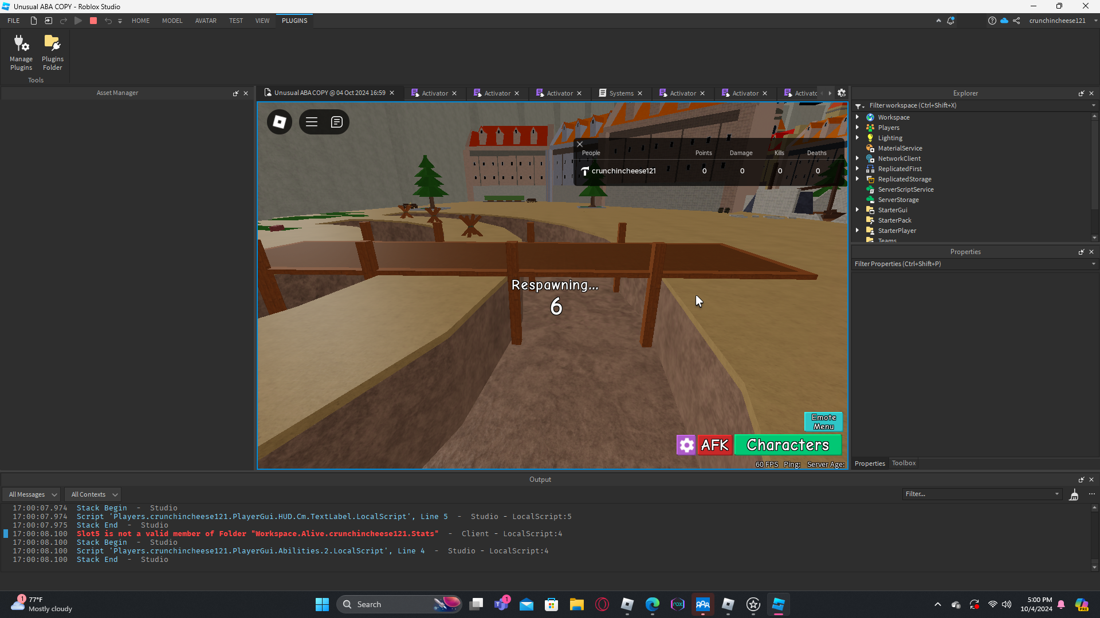Screen dimensions: 1100x618
Task: Select NetworkClient in the Explorer tree
Action: tap(899, 159)
